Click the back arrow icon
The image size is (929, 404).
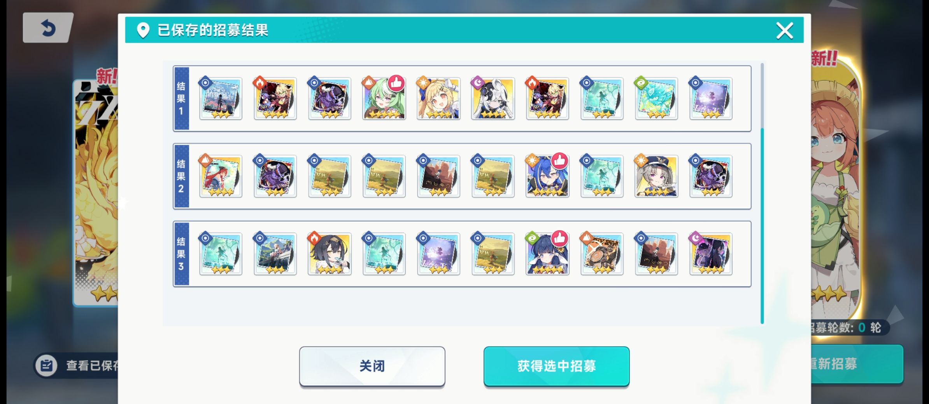tap(48, 28)
